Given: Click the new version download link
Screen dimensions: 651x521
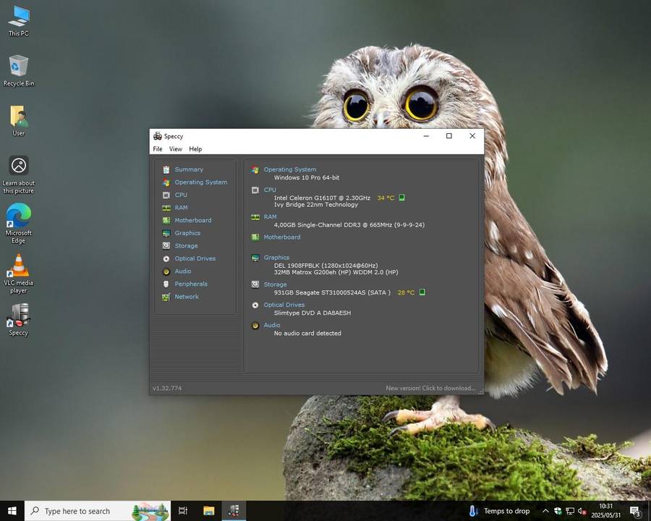Looking at the screenshot, I should coord(430,389).
